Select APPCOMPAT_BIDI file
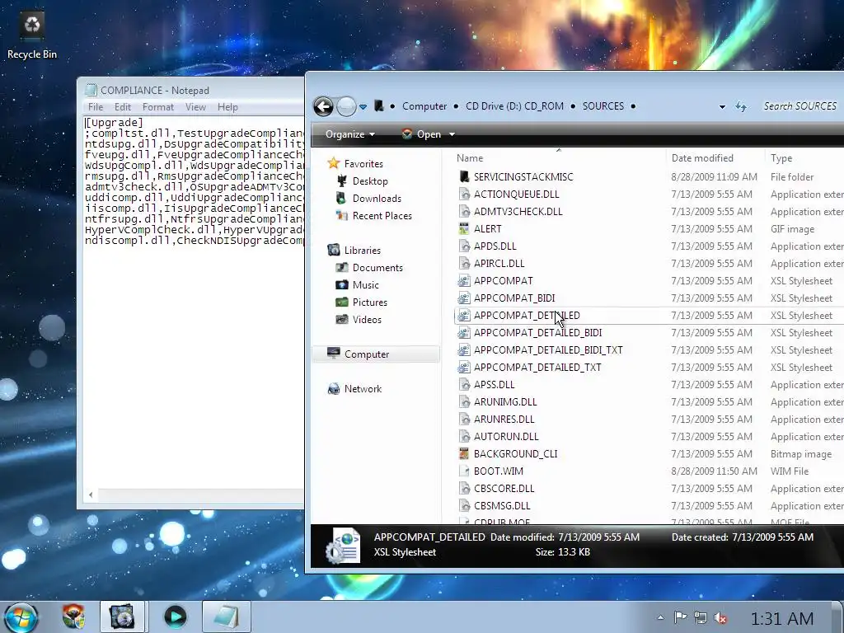Image resolution: width=844 pixels, height=633 pixels. (514, 298)
